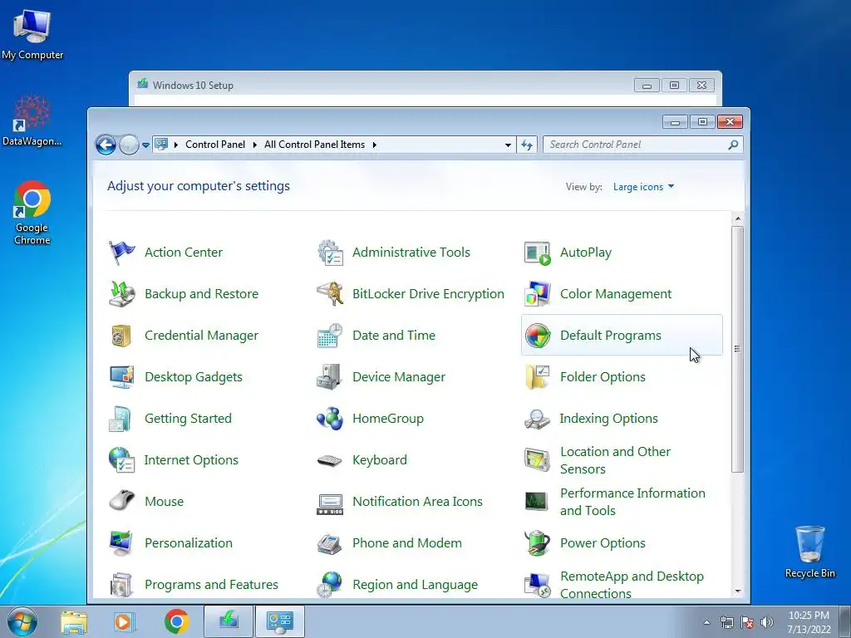Viewport: 851px width, 638px height.
Task: Open Administrative Tools icon
Action: click(330, 253)
